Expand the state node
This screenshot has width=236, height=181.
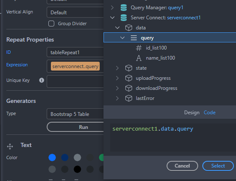[117, 68]
